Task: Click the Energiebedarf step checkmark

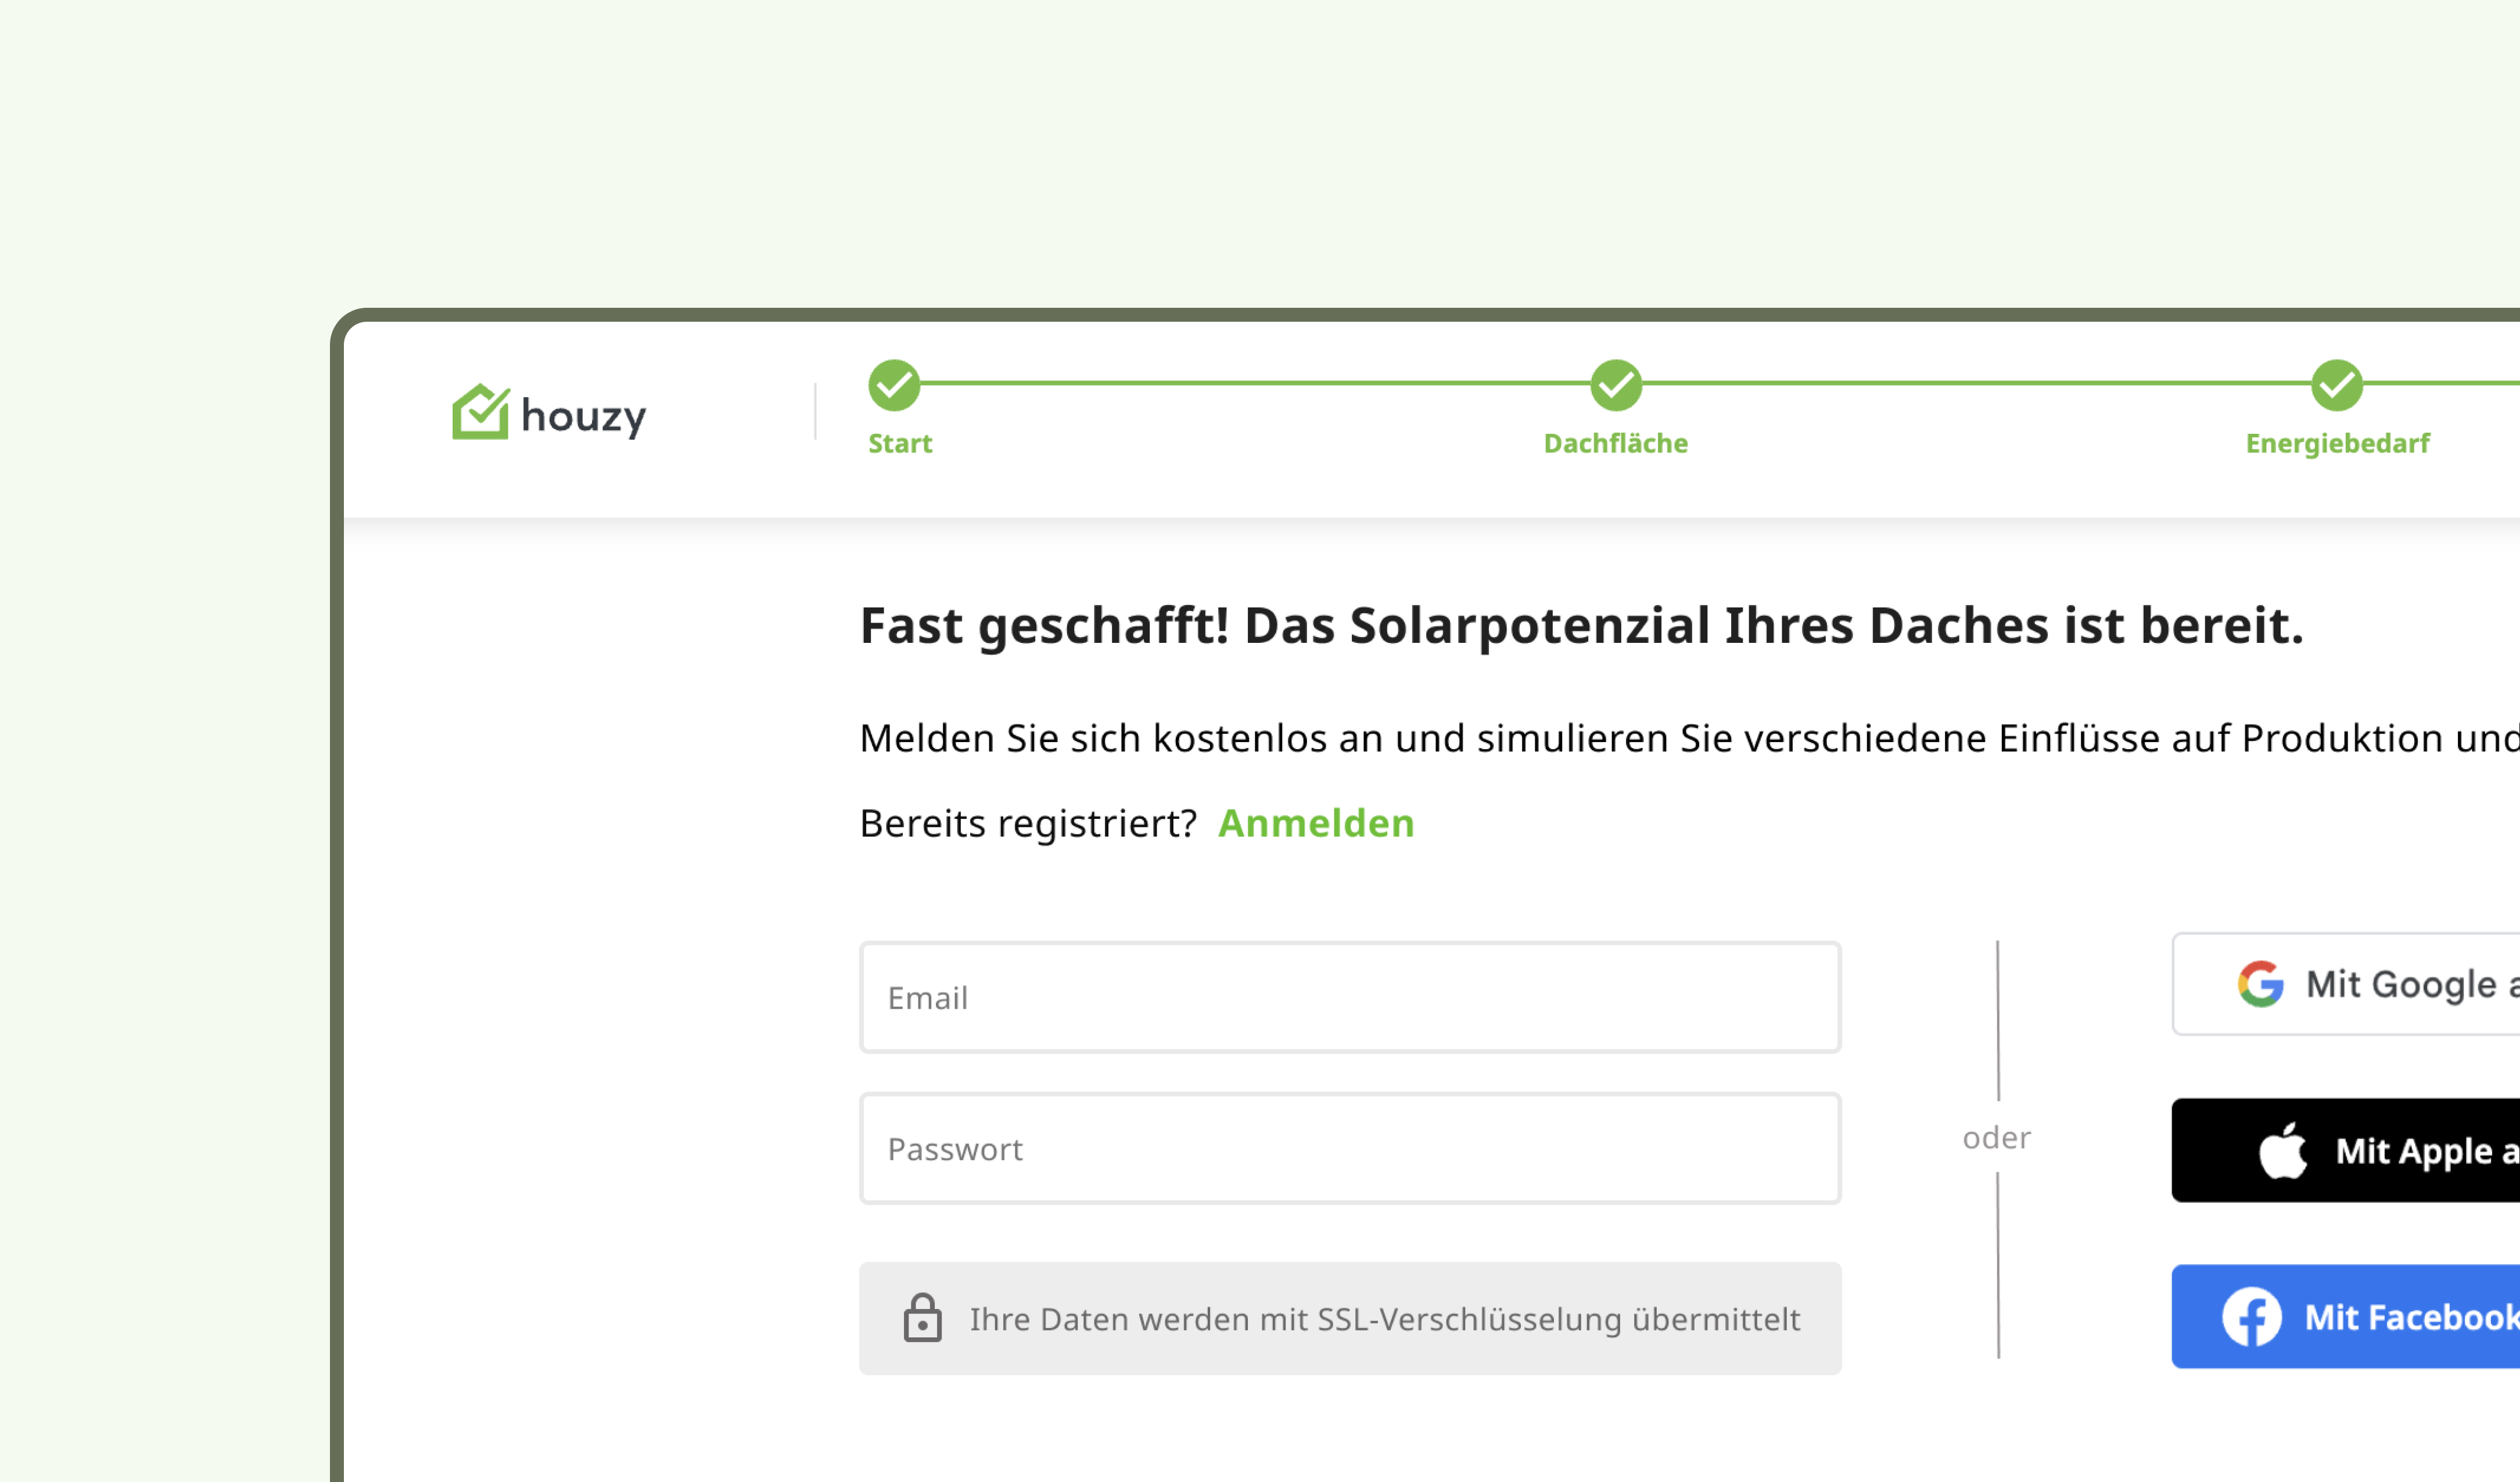Action: click(2337, 385)
